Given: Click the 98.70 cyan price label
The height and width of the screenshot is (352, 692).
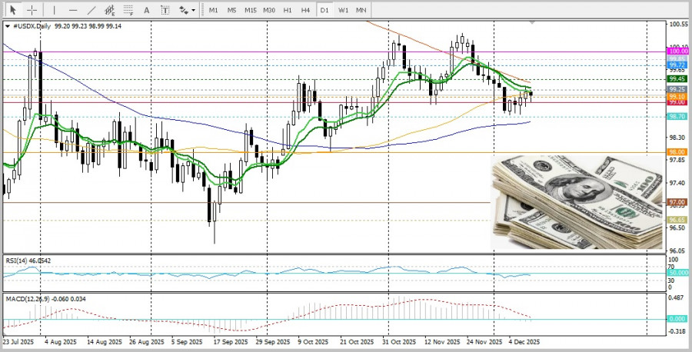Looking at the screenshot, I should tap(677, 117).
